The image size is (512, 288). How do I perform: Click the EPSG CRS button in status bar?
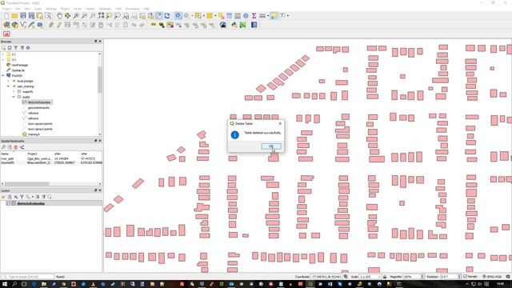coord(493,277)
